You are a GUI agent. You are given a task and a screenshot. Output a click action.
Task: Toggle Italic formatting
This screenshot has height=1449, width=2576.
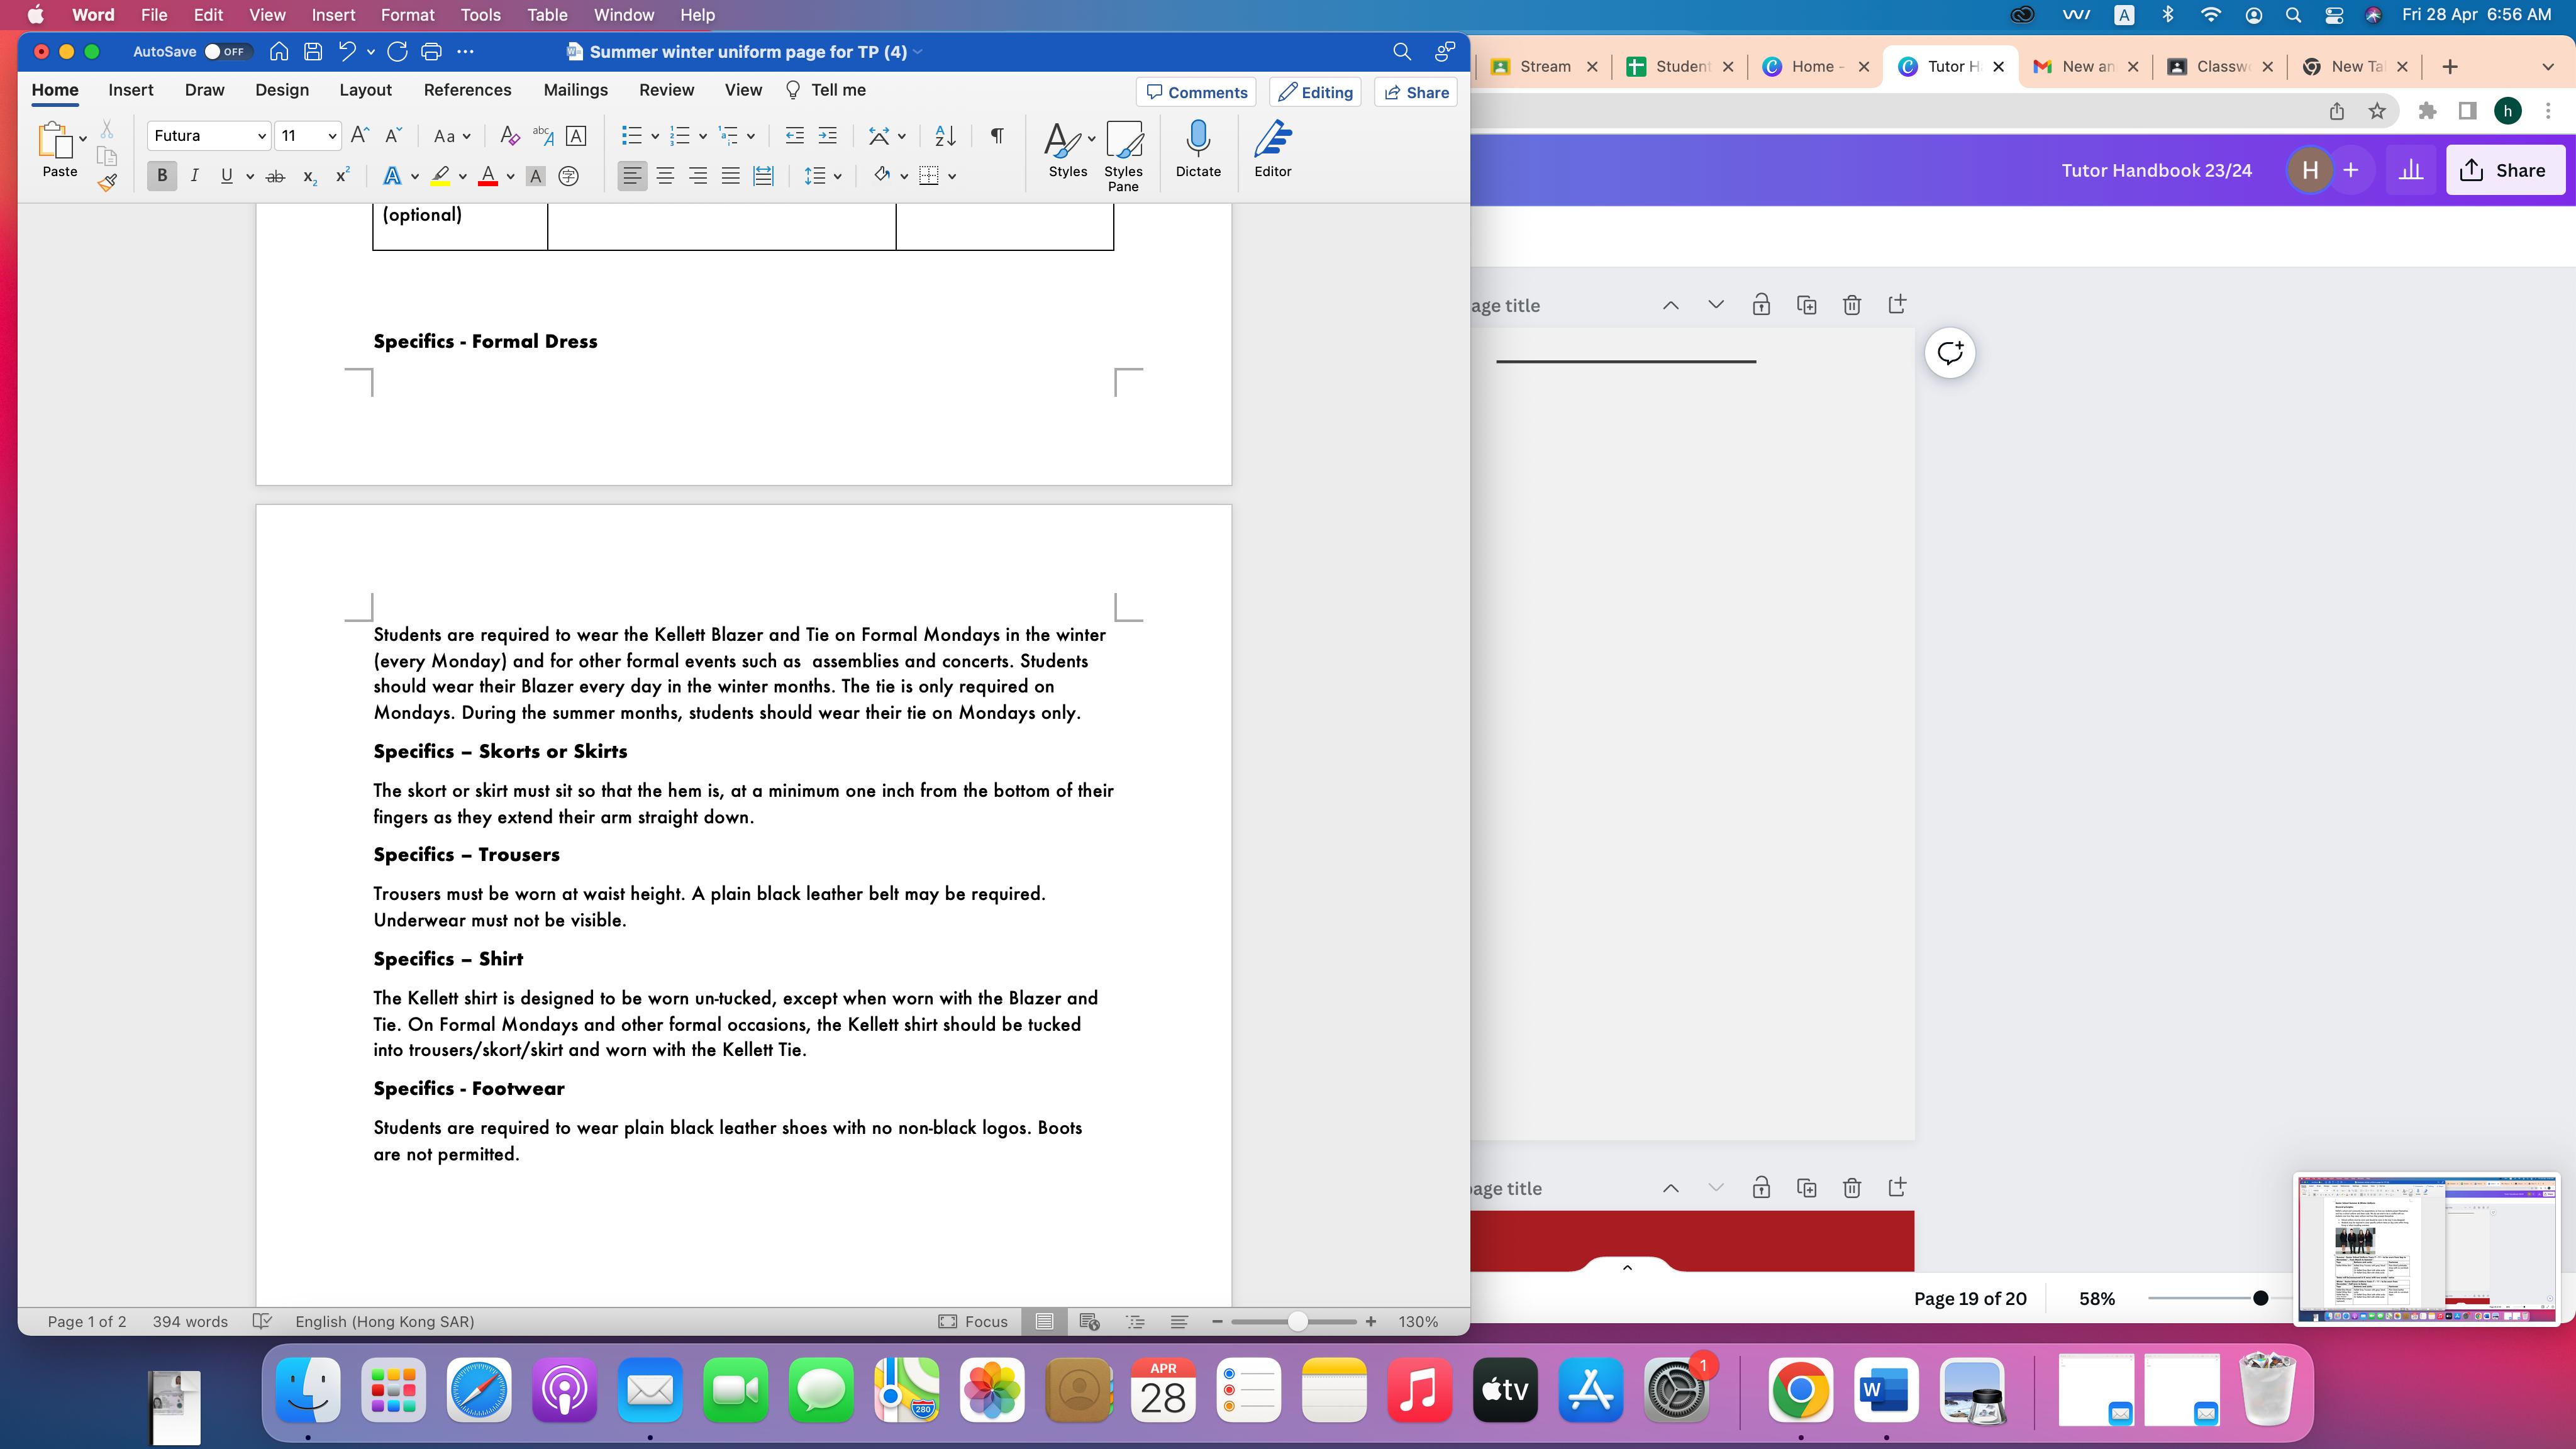point(194,176)
